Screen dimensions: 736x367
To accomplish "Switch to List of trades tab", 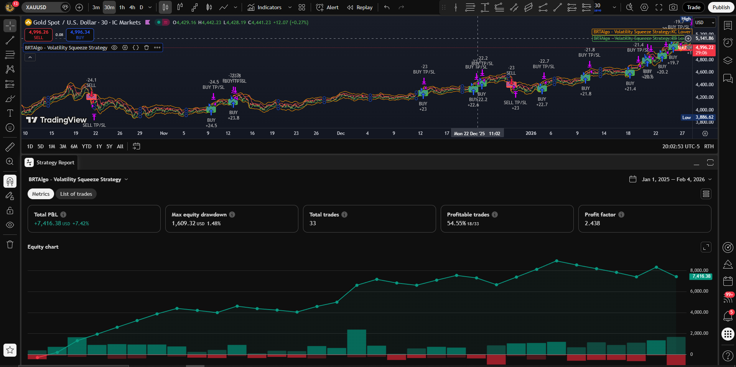I will tap(76, 194).
